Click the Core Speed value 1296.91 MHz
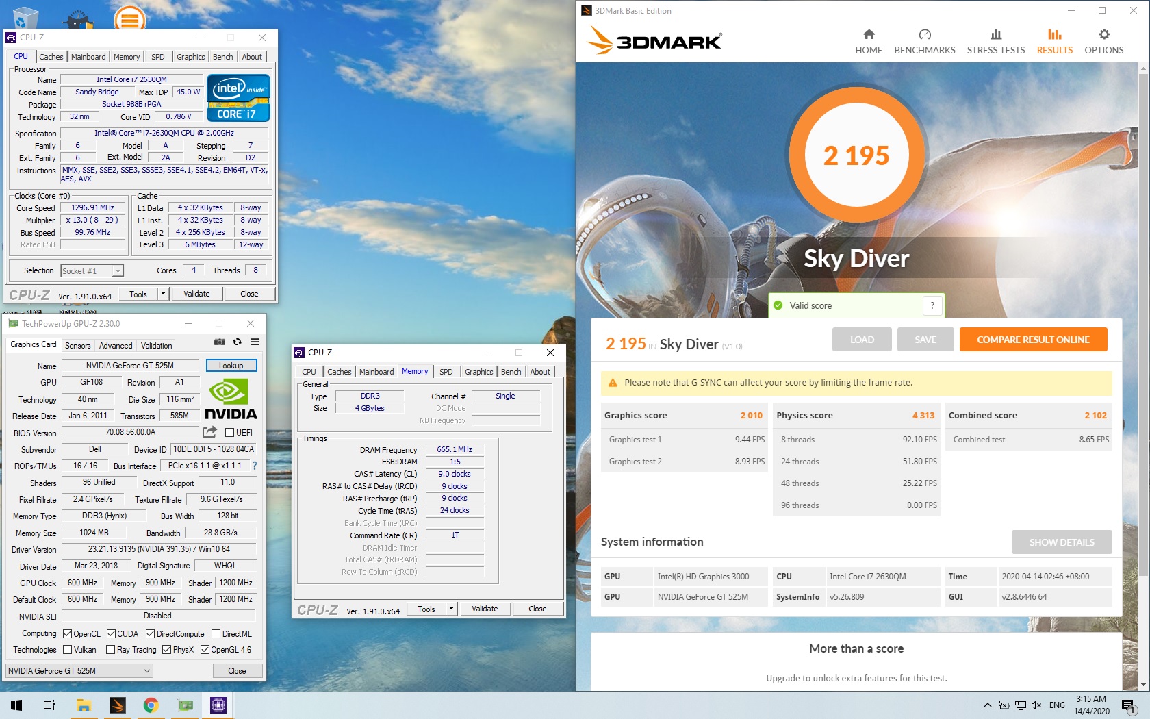The width and height of the screenshot is (1150, 719). coord(93,207)
